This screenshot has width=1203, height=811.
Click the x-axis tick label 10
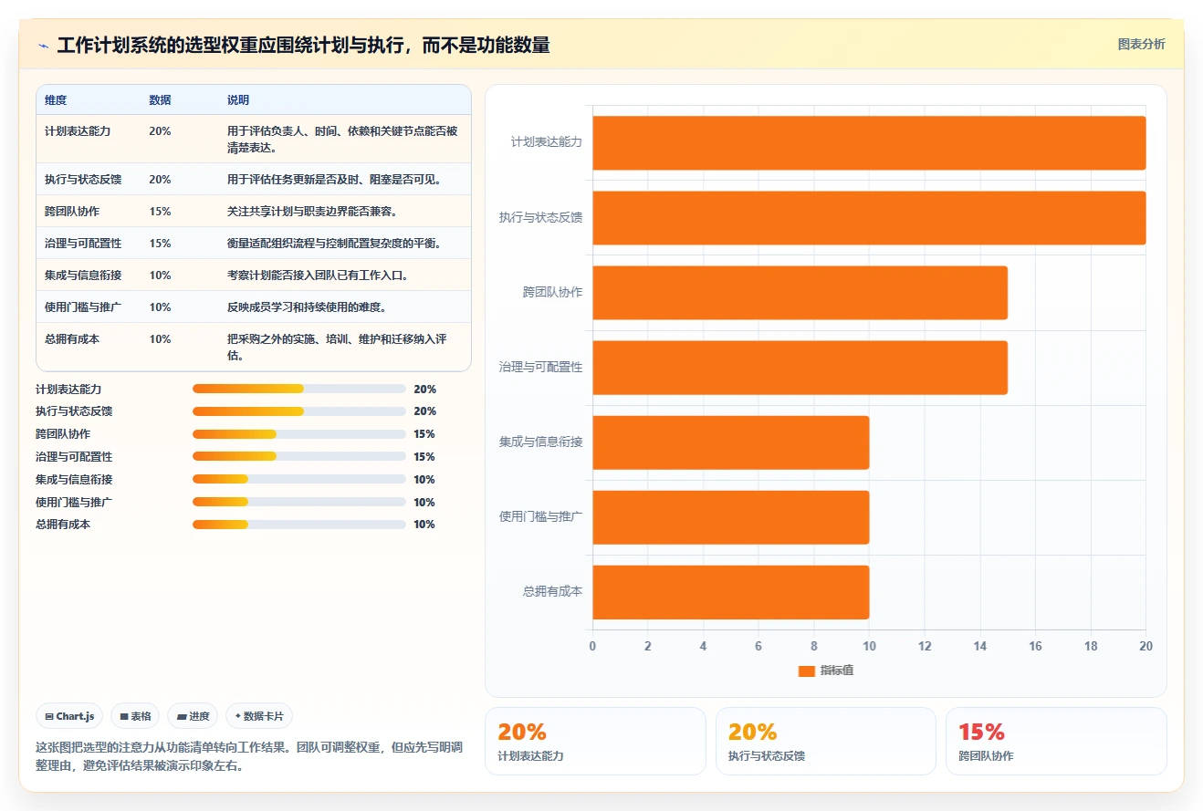(869, 646)
